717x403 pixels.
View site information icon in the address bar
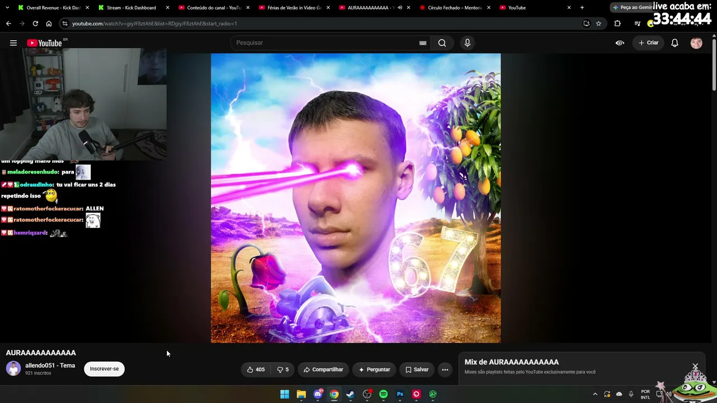coord(65,24)
